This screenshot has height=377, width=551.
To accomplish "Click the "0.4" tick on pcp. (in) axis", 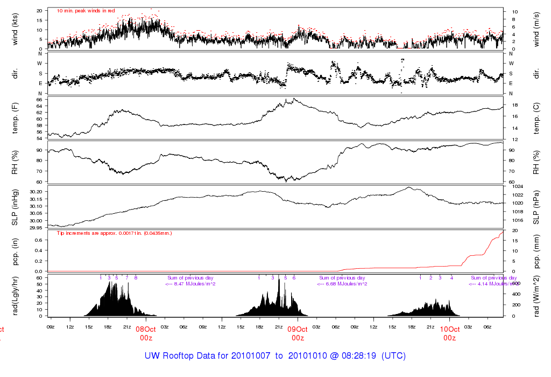I will click(x=39, y=251).
